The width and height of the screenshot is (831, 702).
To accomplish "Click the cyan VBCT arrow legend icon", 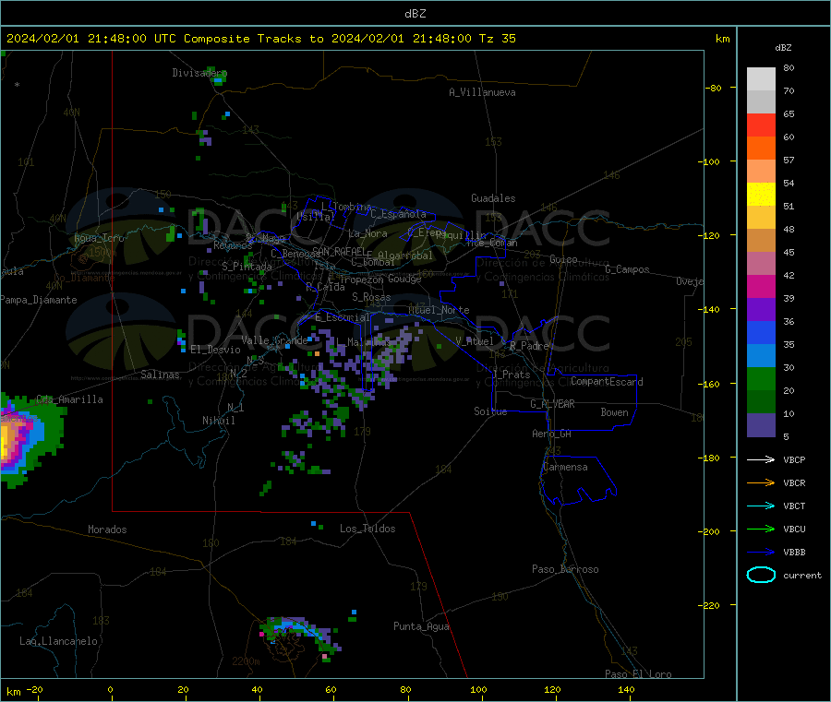I will click(761, 506).
